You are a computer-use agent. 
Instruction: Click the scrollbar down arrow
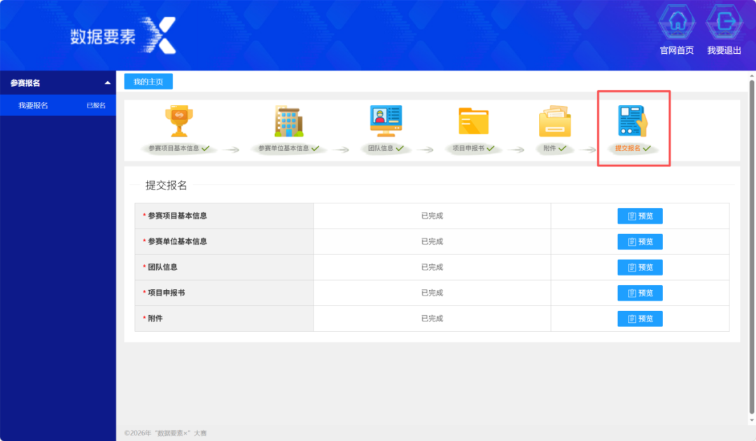tap(752, 420)
